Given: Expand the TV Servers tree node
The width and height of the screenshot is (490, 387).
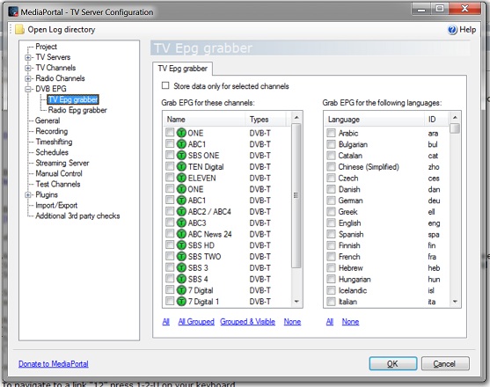Looking at the screenshot, I should 28,57.
